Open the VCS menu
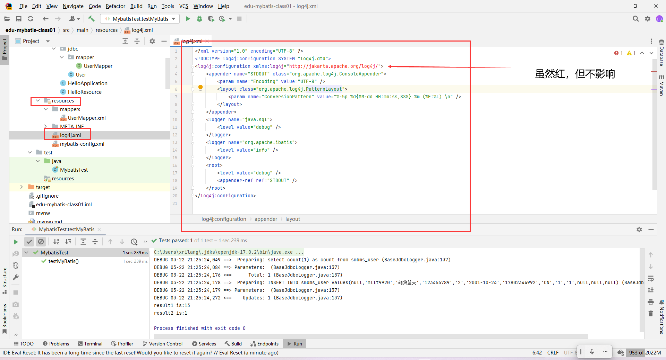Screen dimensions: 666x360 tap(184, 6)
